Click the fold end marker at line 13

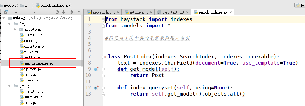[103, 94]
